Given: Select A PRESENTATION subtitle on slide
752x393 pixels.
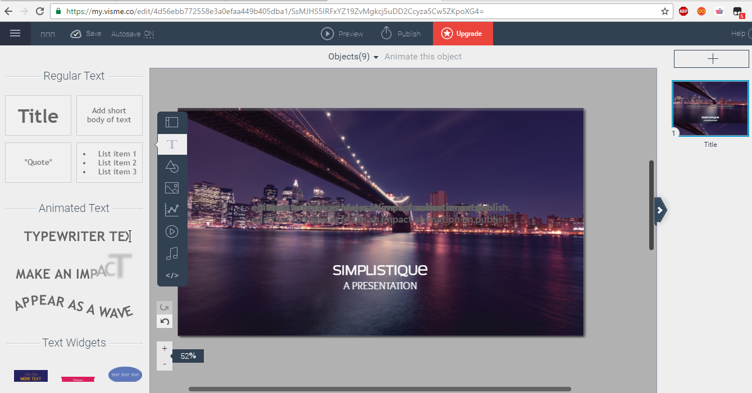Looking at the screenshot, I should point(380,286).
